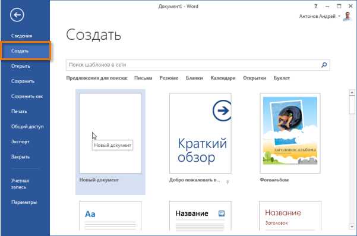This screenshot has height=236, width=357.
Task: Click the template list scrollbar thumb
Action: click(352, 105)
